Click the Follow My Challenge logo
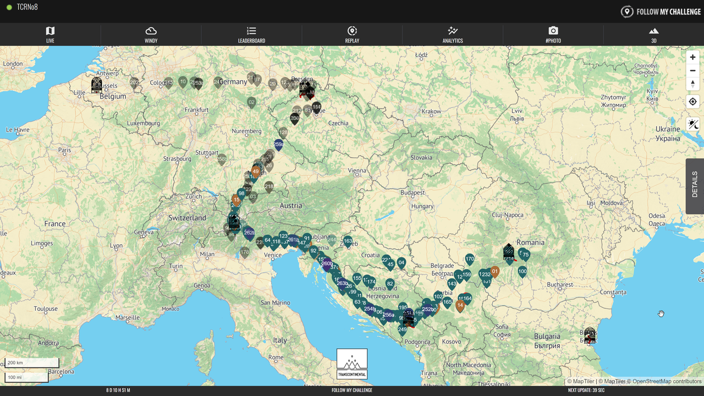704x396 pixels. tap(661, 12)
